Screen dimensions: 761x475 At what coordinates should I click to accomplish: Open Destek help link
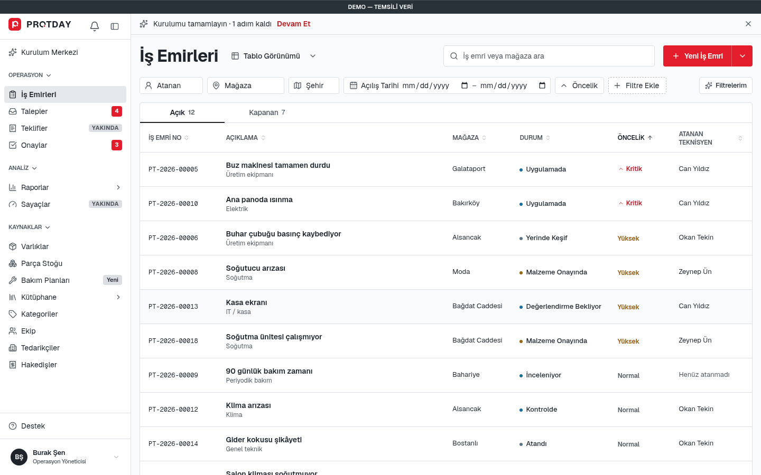pos(66,426)
